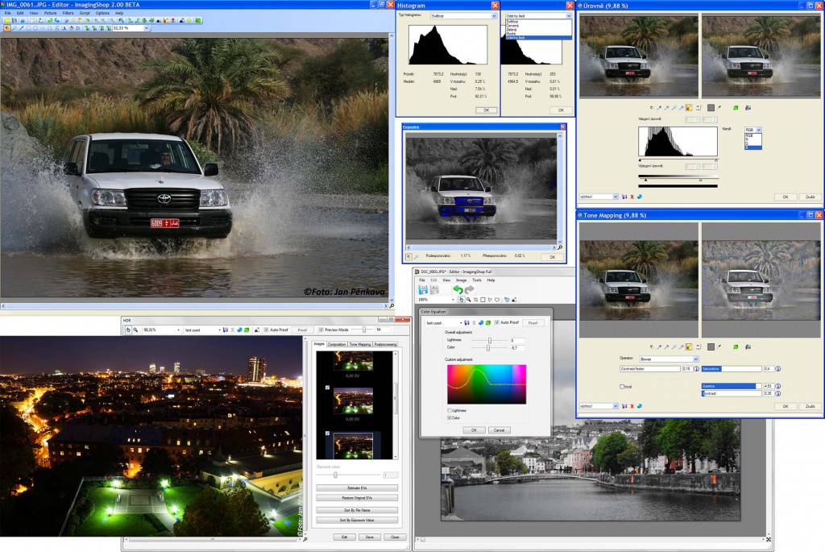This screenshot has width=825, height=552.
Task: Open the Script menu in IMG_0061 Editor
Action: pyautogui.click(x=85, y=13)
